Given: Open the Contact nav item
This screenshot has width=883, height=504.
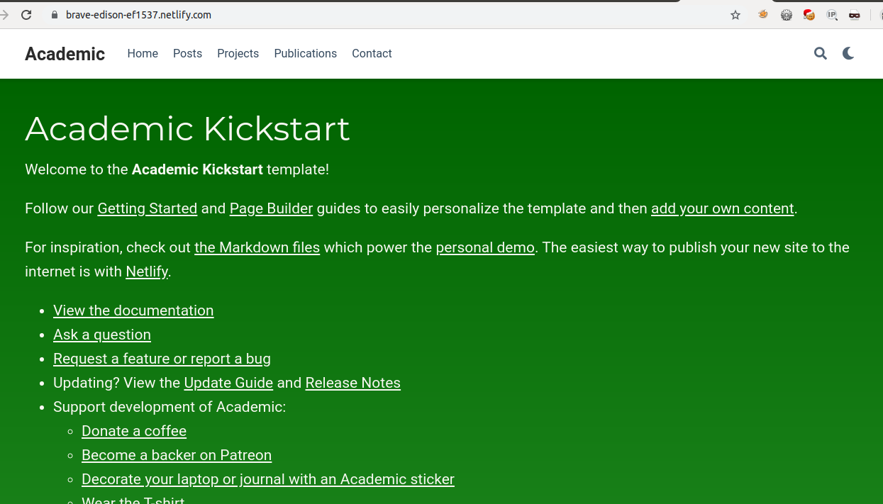Looking at the screenshot, I should (372, 54).
